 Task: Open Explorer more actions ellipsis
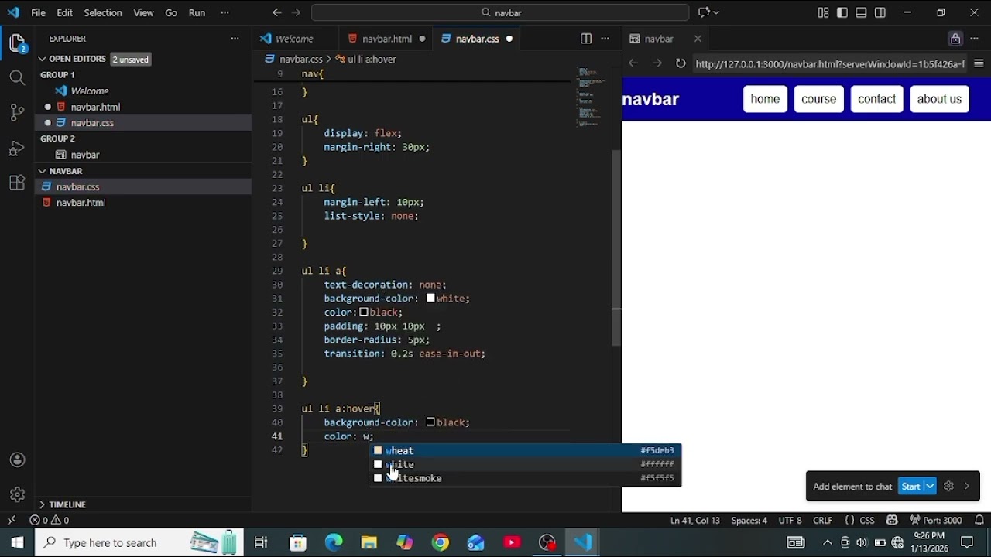click(235, 39)
